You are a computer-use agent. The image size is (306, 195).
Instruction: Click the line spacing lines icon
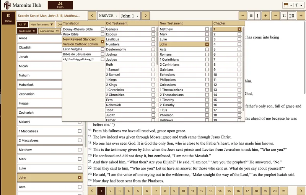[251, 16]
